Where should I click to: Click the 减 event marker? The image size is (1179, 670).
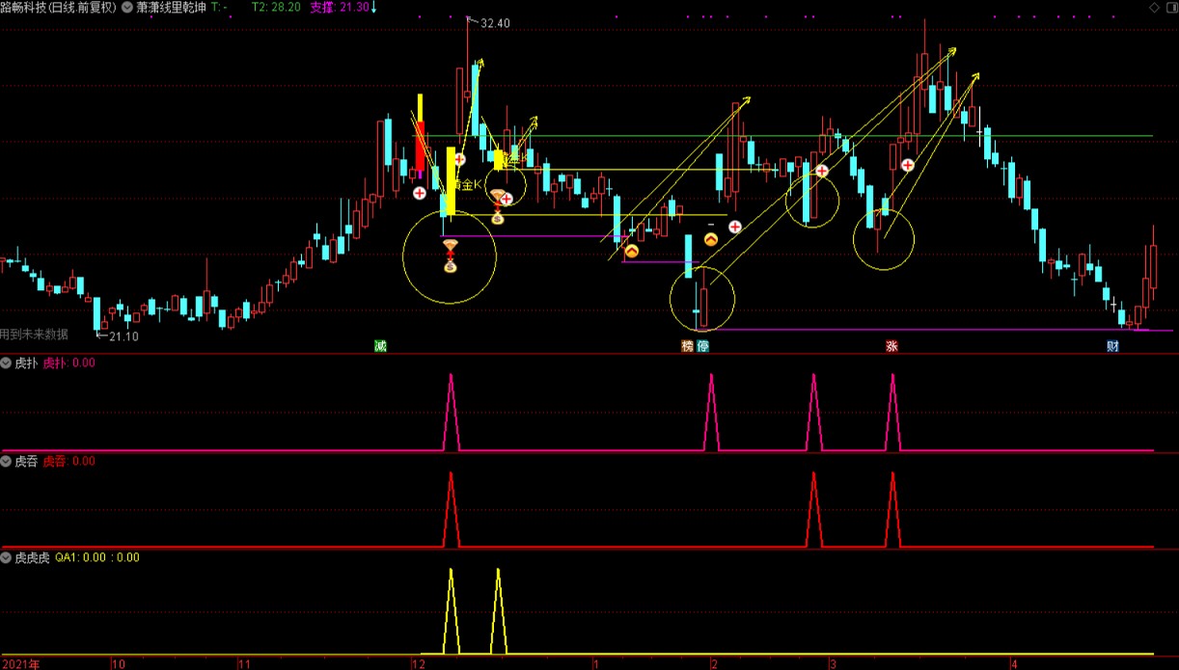point(380,346)
